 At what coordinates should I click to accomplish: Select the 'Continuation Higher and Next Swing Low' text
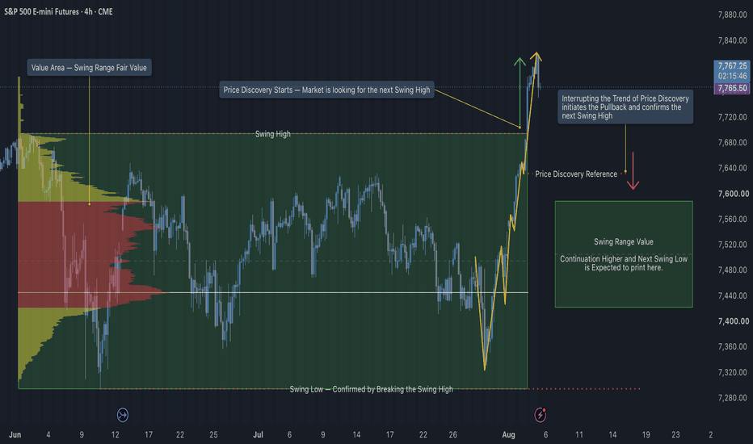[624, 263]
